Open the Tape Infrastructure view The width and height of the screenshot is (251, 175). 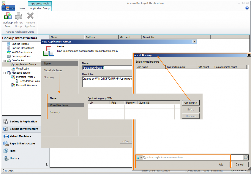[21, 143]
